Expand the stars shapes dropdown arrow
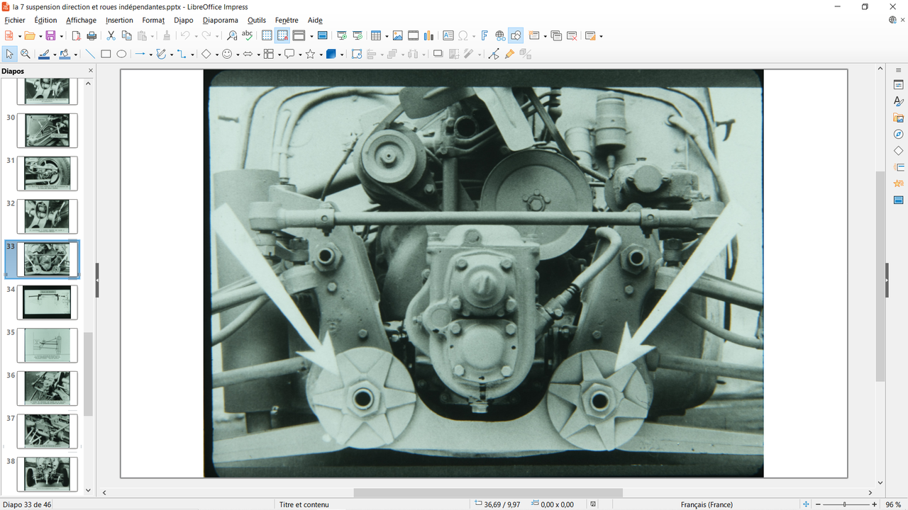Image resolution: width=908 pixels, height=510 pixels. tap(320, 55)
